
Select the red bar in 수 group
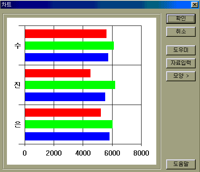[x=66, y=34]
